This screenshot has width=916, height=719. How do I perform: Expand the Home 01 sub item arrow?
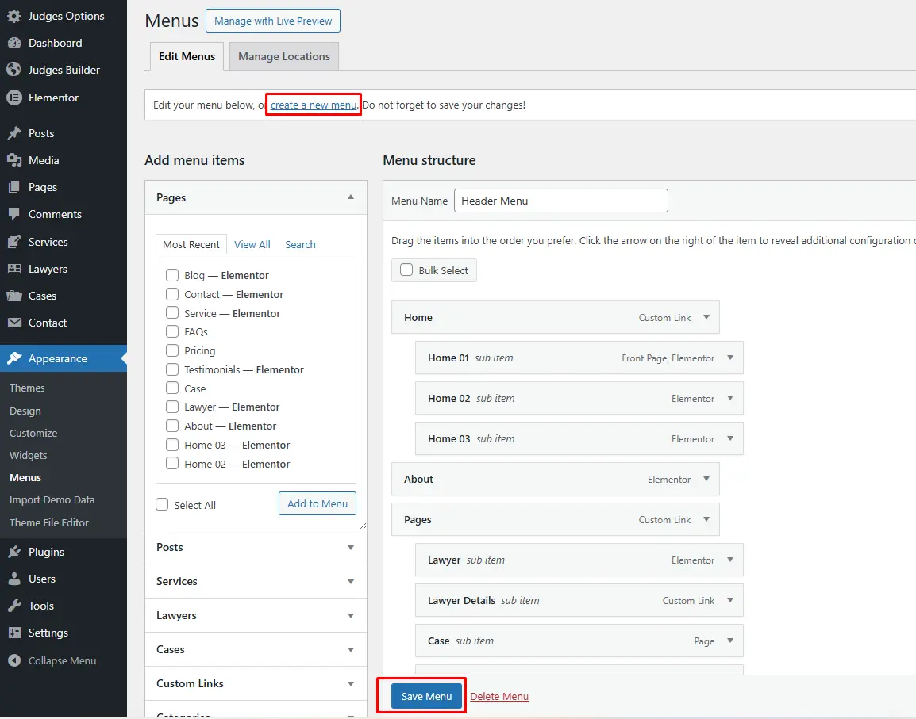click(730, 358)
